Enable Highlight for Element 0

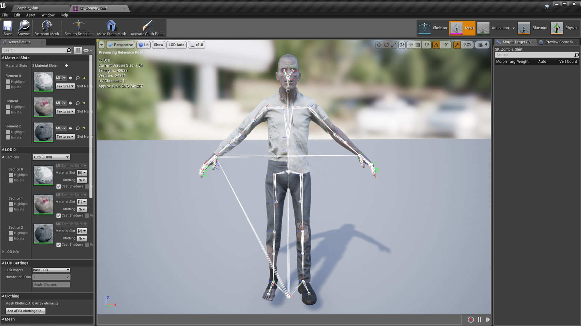tap(8, 81)
